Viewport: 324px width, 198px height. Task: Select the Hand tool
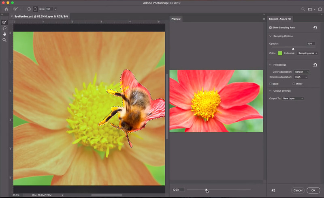tap(4, 34)
